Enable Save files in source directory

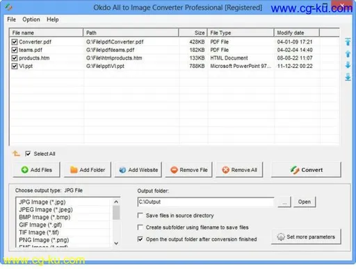(x=140, y=216)
